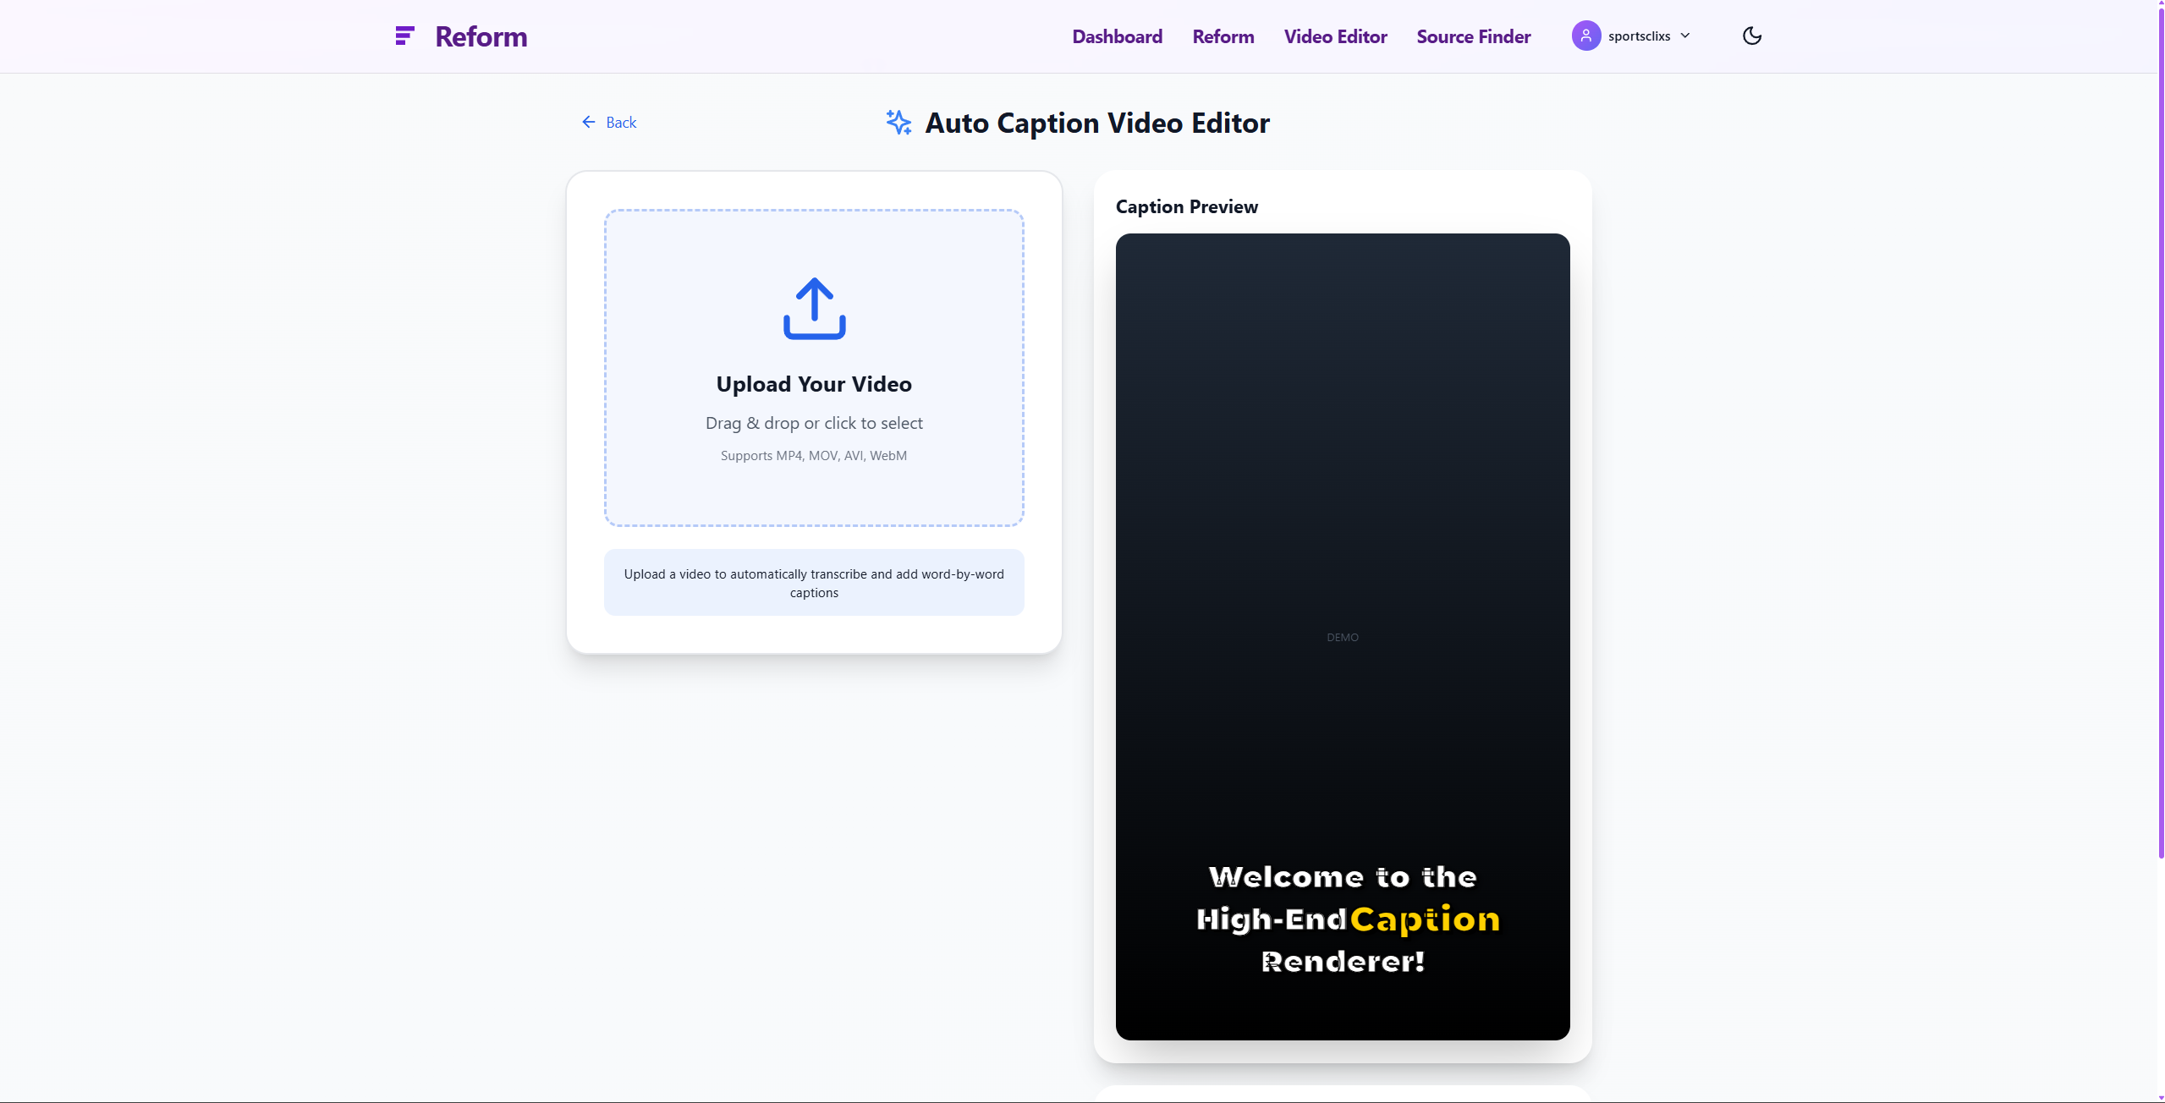Image resolution: width=2165 pixels, height=1103 pixels.
Task: Click the upload arrow icon
Action: (x=814, y=309)
